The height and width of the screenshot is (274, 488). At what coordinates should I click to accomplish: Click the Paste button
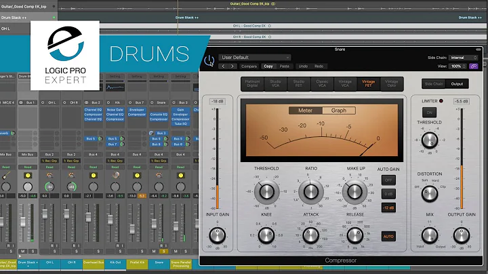pyautogui.click(x=284, y=66)
